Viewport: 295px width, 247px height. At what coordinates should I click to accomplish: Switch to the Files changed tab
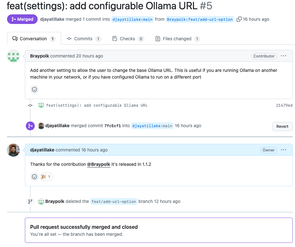tap(177, 39)
